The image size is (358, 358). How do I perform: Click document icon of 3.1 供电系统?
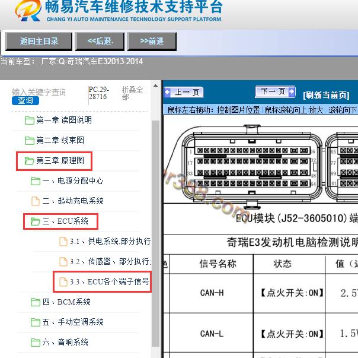(x=63, y=242)
